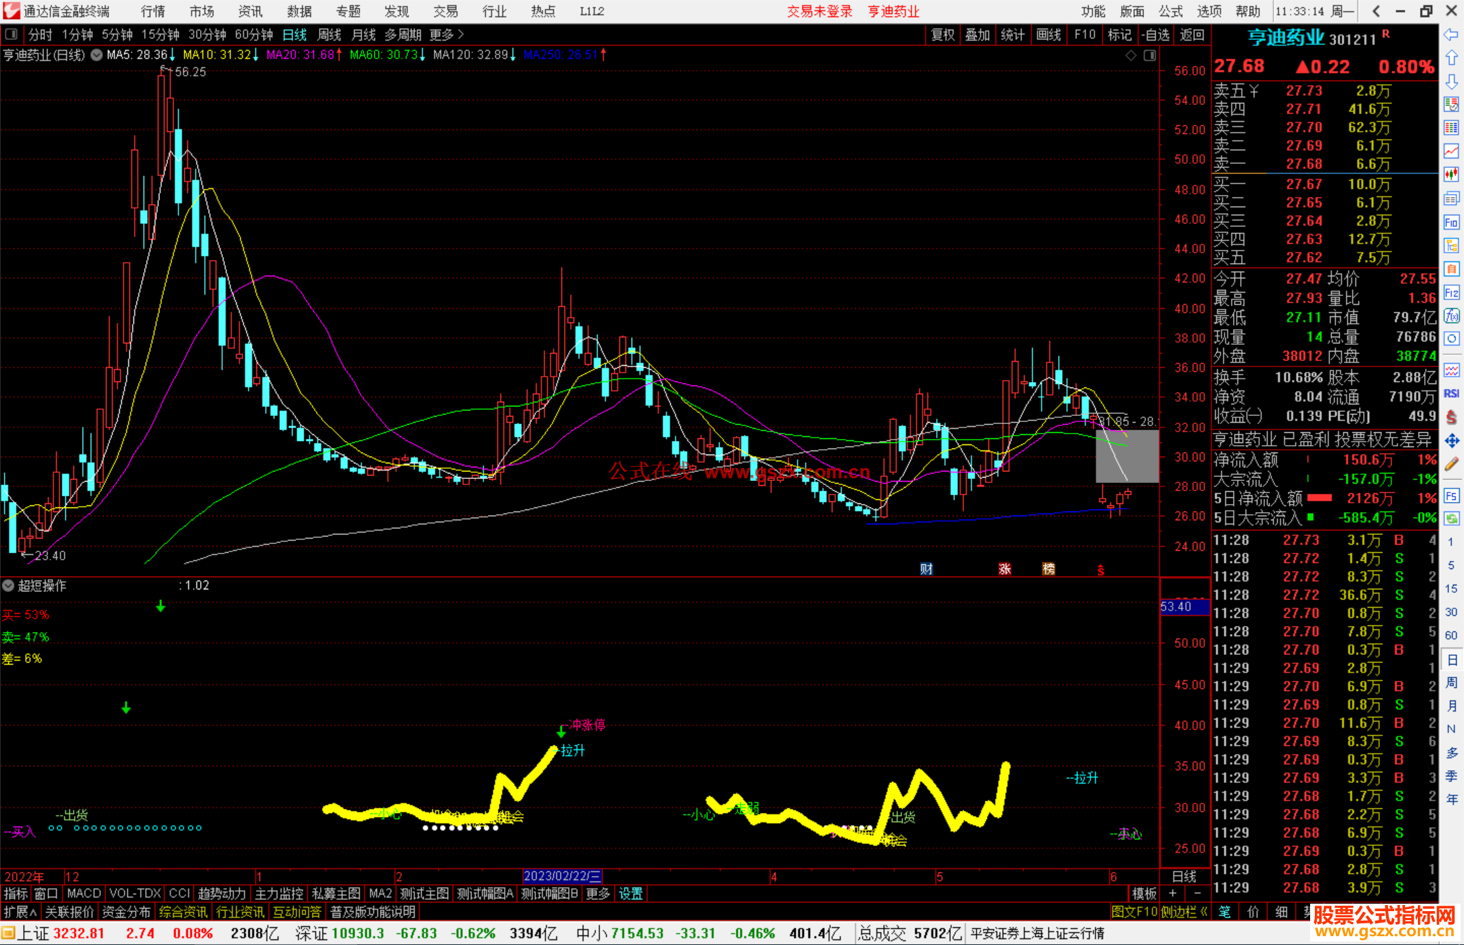Image resolution: width=1464 pixels, height=945 pixels.
Task: Click the 交易未登录 login link
Action: pyautogui.click(x=819, y=11)
